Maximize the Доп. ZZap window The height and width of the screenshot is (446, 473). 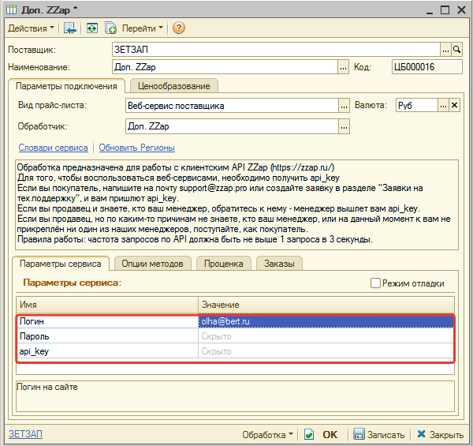[445, 10]
